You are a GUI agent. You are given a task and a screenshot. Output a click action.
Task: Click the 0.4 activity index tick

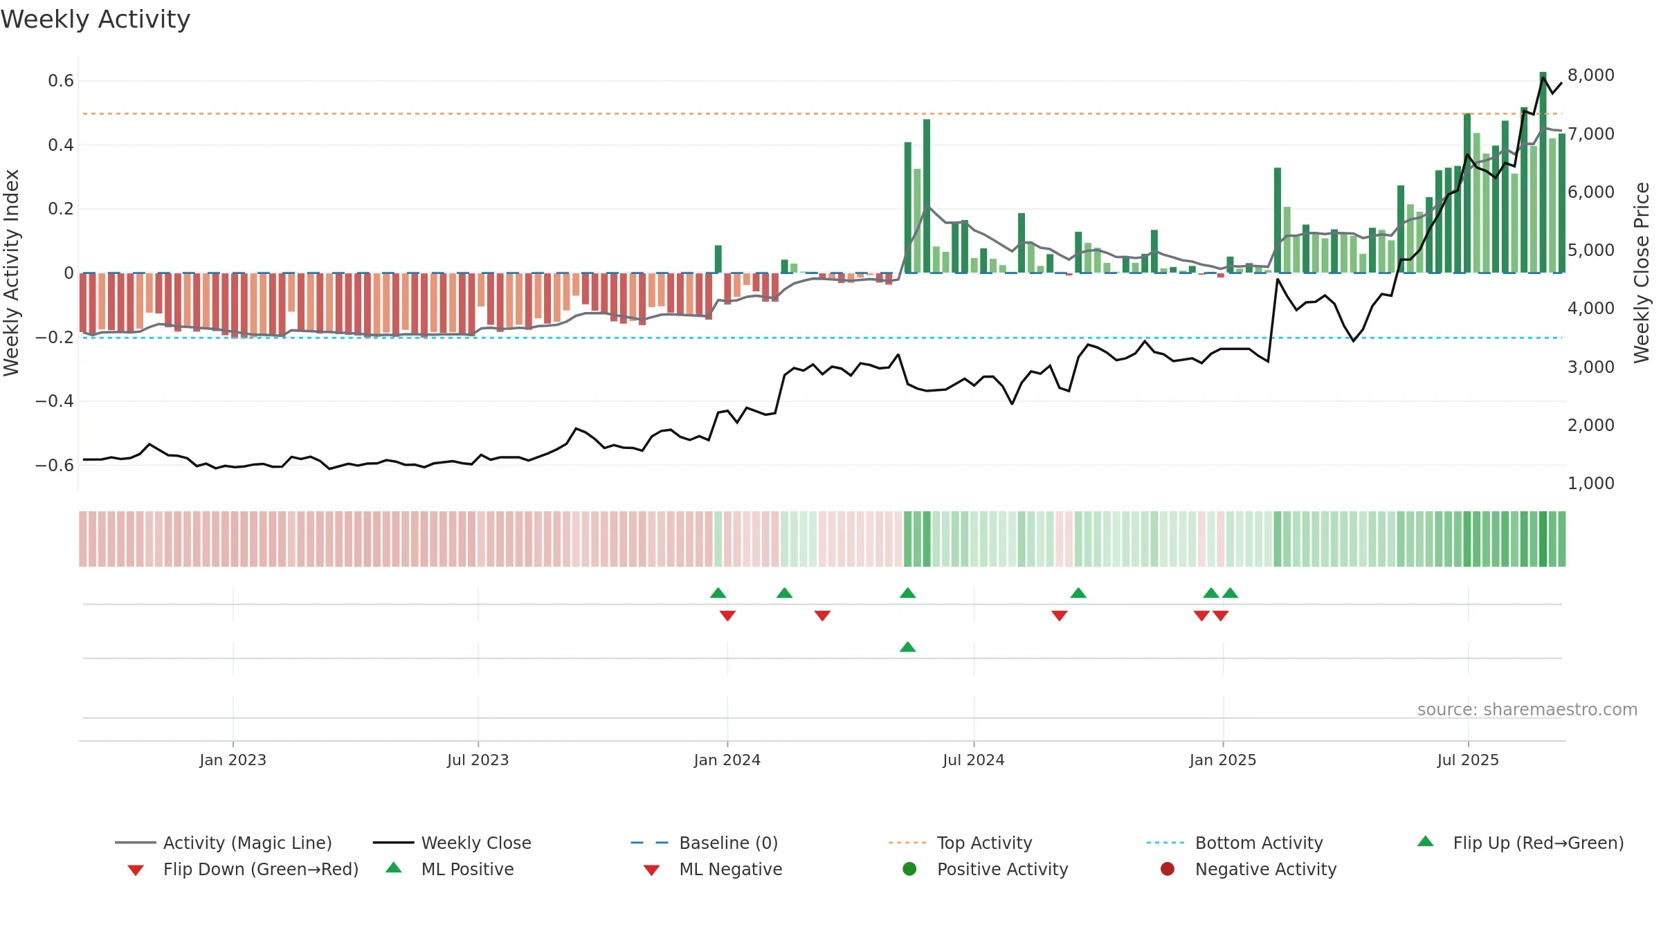point(61,145)
